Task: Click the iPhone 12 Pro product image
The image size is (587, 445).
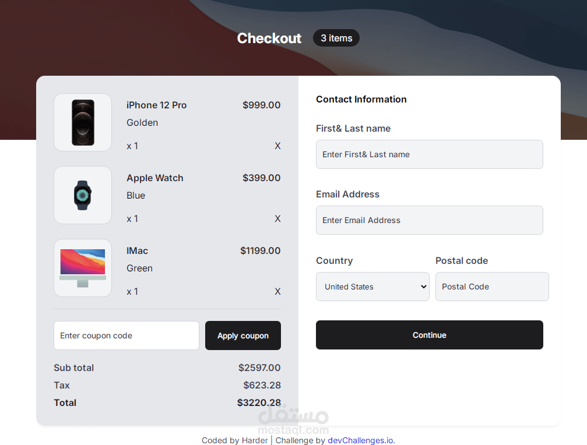Action: (x=83, y=122)
